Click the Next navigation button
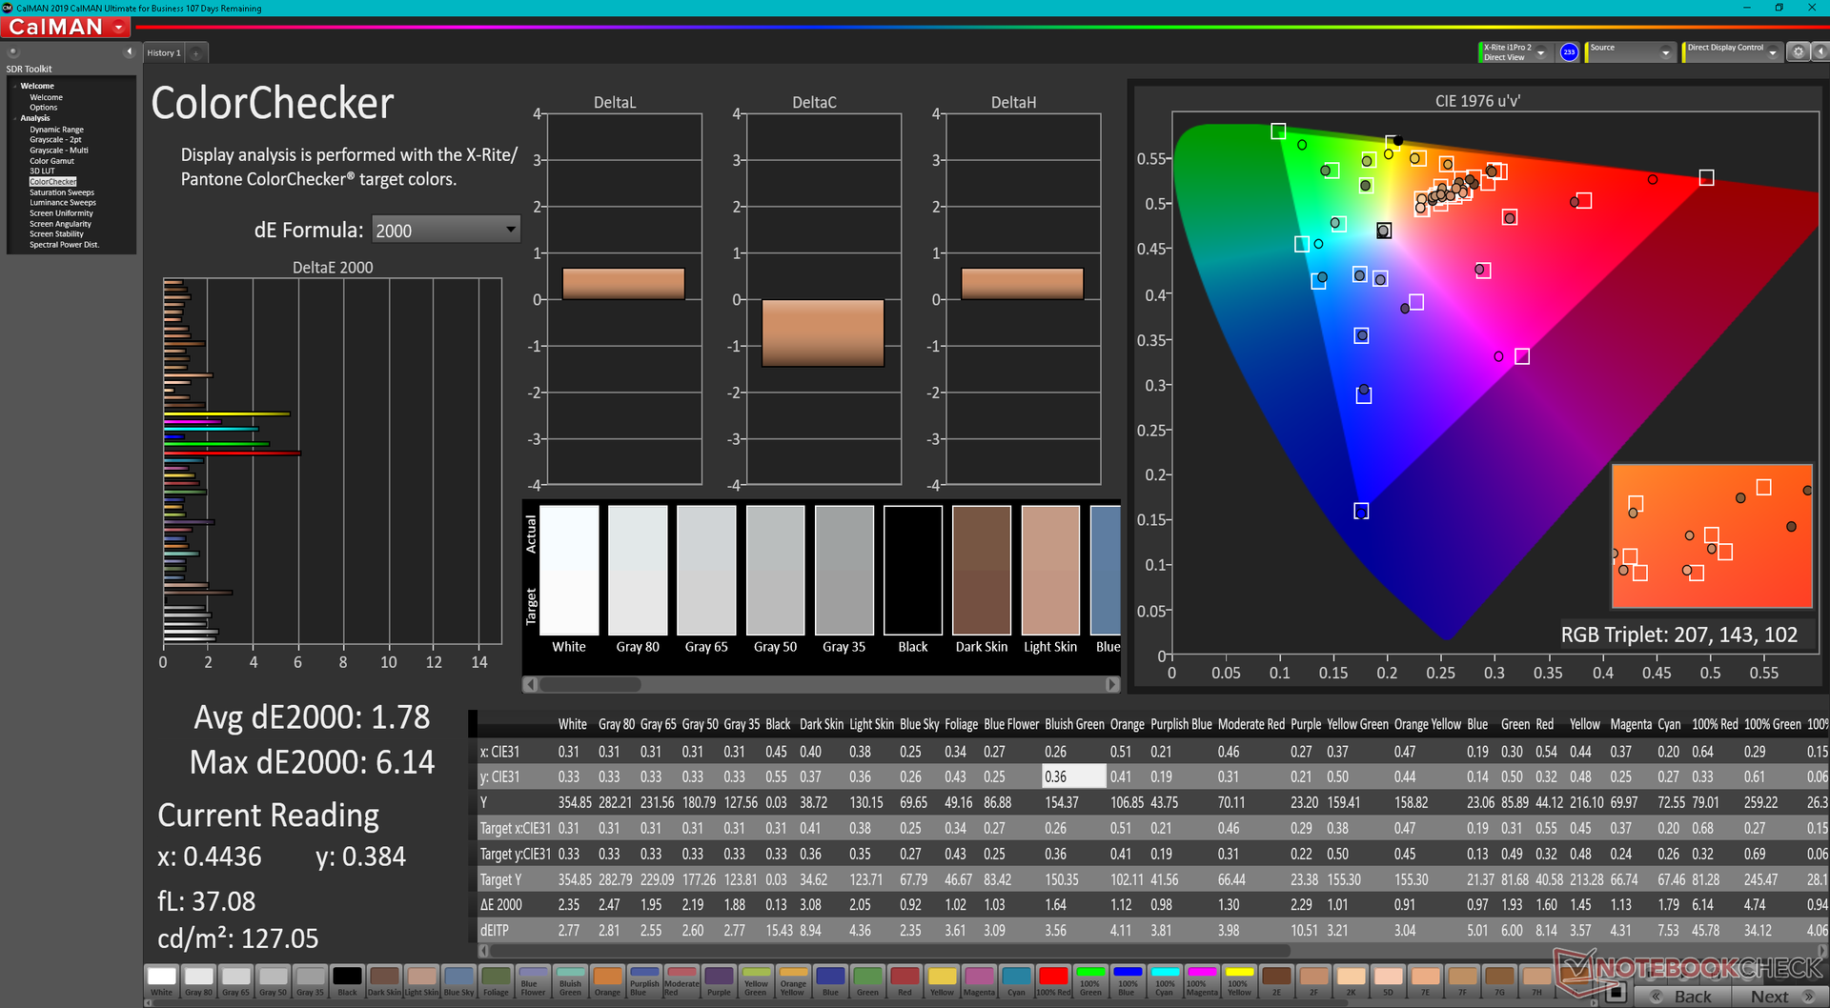 tap(1779, 997)
